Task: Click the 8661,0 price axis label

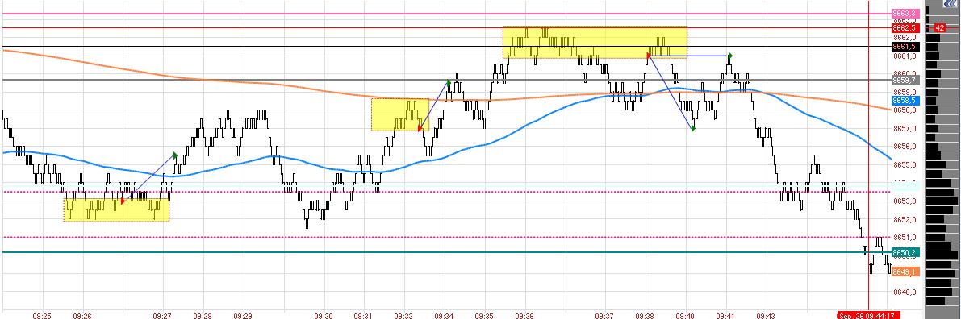Action: 905,56
